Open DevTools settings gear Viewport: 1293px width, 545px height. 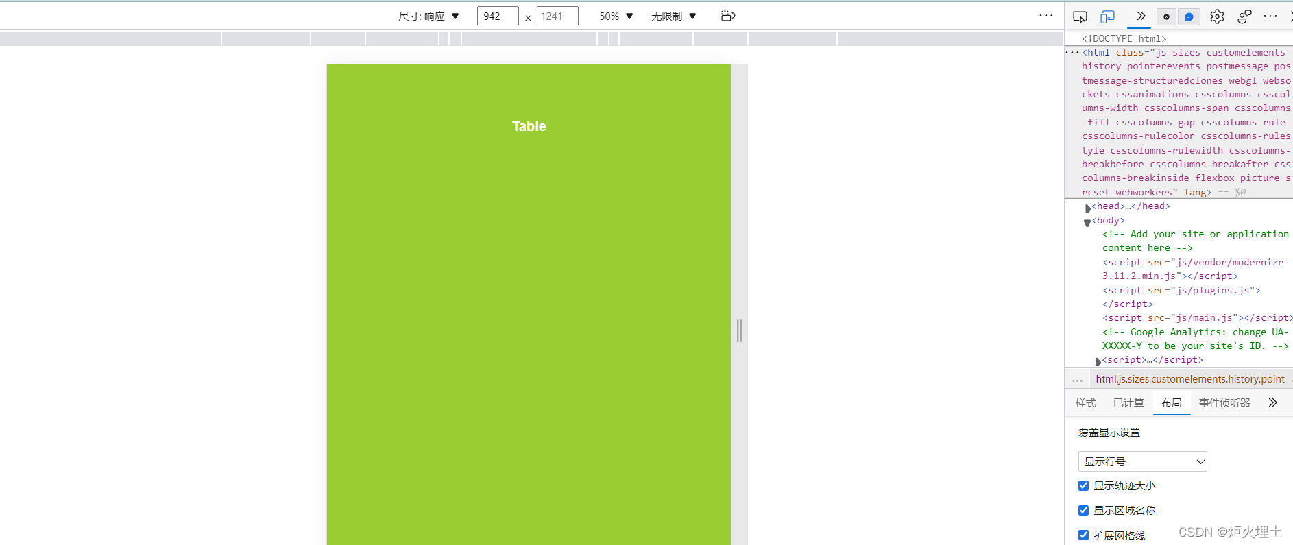tap(1217, 16)
